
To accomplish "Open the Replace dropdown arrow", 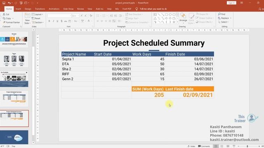I will tap(231, 18).
